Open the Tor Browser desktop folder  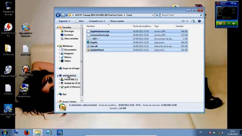click(x=8, y=49)
